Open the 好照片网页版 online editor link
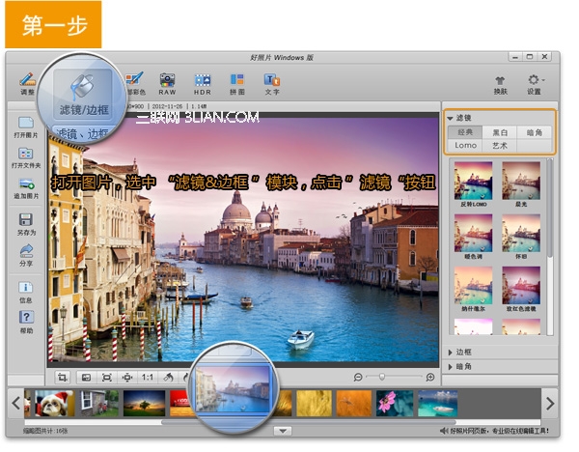The image size is (579, 452). (499, 431)
